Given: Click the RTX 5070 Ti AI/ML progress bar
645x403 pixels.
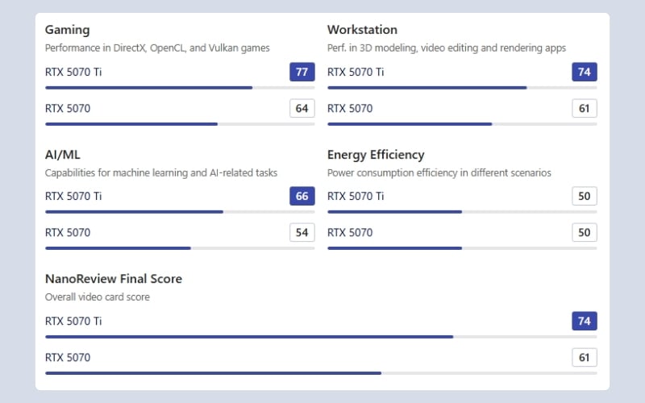Looking at the screenshot, I should [x=180, y=212].
